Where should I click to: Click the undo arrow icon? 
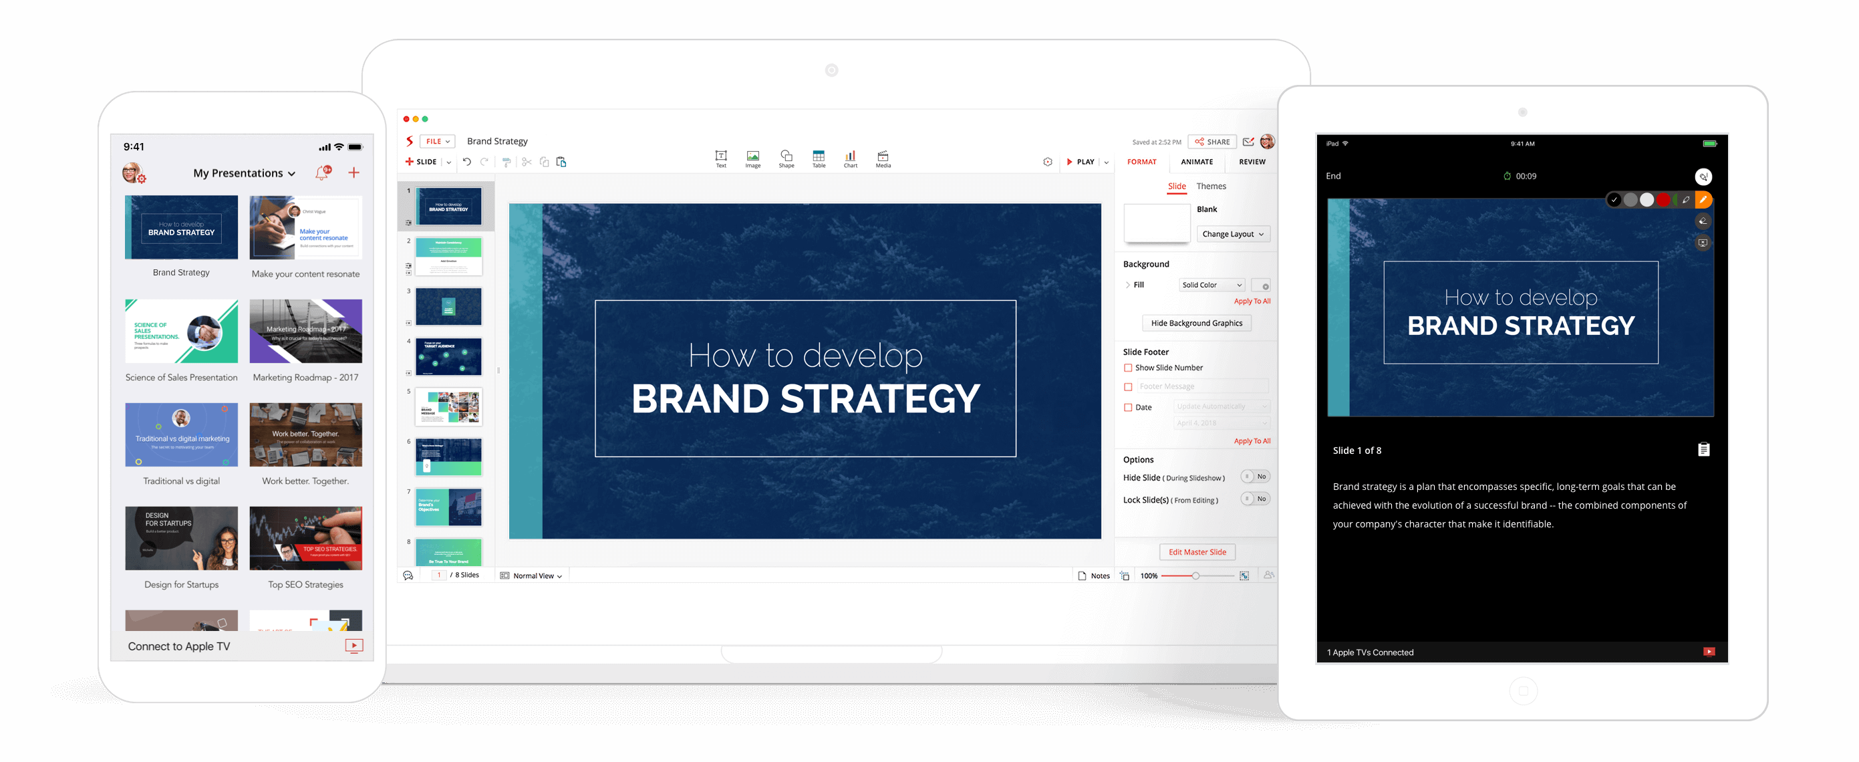coord(467,162)
